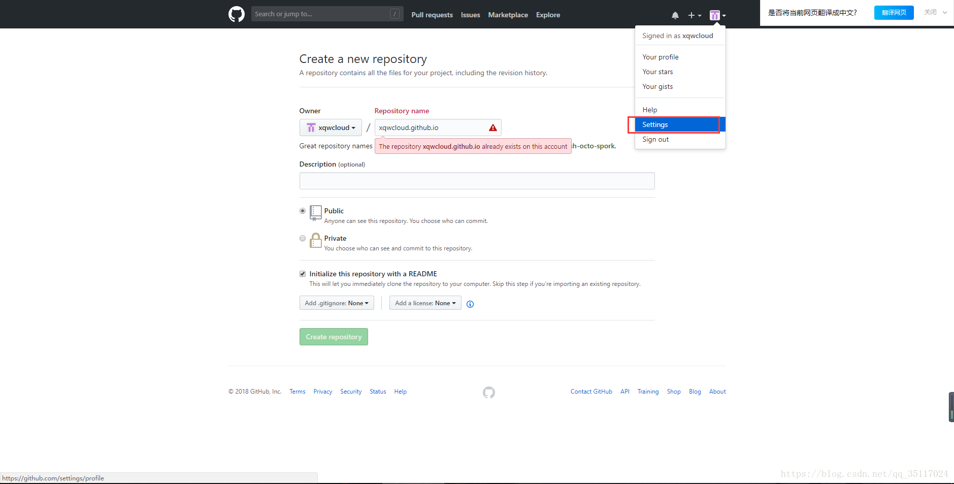954x484 pixels.
Task: Click the GitHub Octocat logo in header
Action: pos(236,14)
